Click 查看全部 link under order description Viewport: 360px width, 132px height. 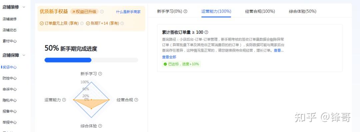coord(169,57)
